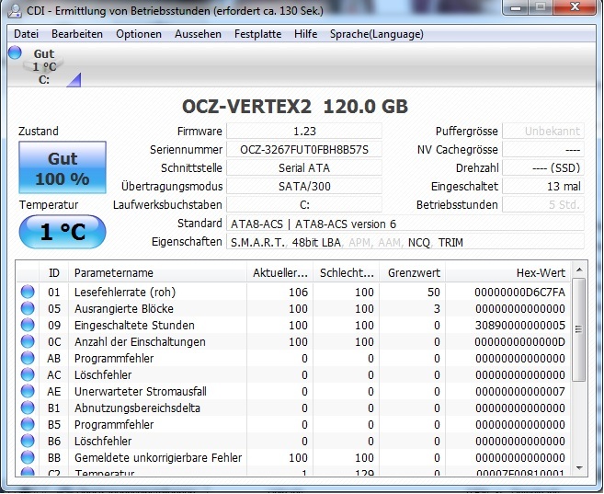Image resolution: width=604 pixels, height=494 pixels.
Task: Click the status orb for Eingeschaltete Stunden
Action: point(28,325)
